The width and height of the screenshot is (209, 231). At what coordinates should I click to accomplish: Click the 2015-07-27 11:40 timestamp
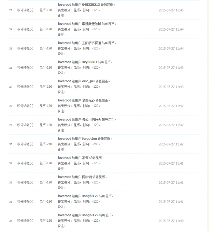click(x=171, y=221)
